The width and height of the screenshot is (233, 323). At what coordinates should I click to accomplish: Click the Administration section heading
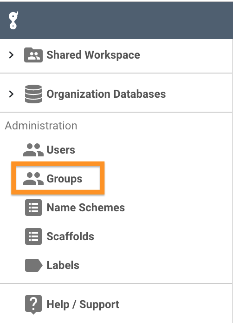[x=41, y=126]
